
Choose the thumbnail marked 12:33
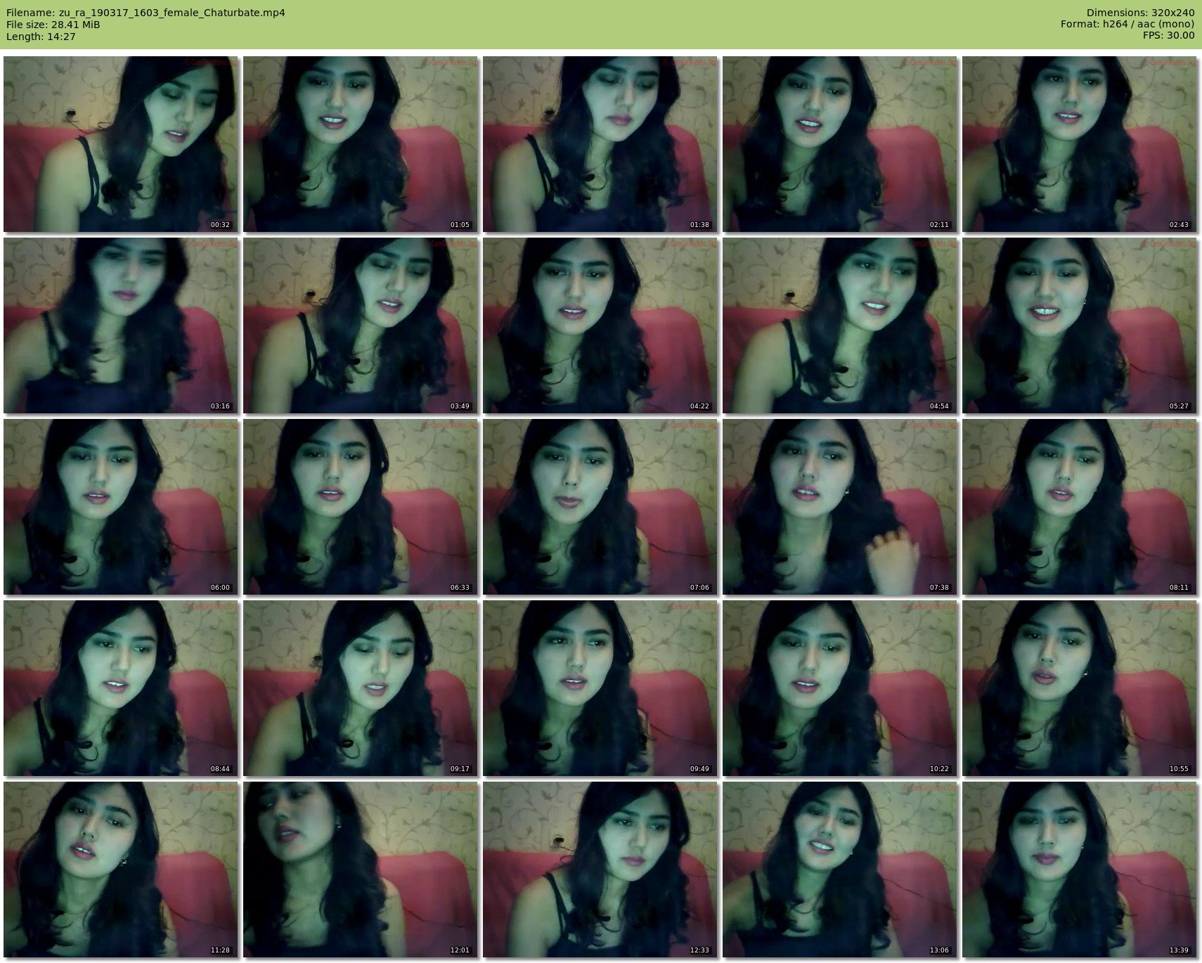coord(600,870)
